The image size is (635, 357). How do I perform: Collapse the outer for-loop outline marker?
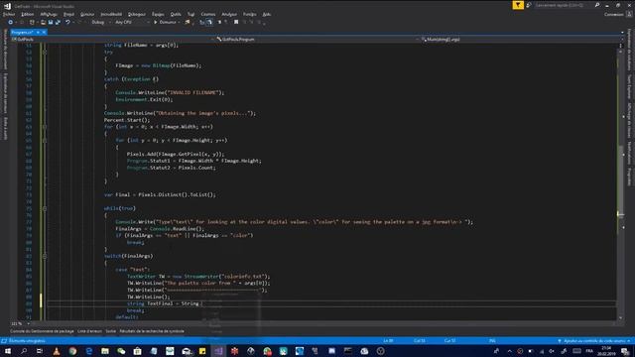45,127
